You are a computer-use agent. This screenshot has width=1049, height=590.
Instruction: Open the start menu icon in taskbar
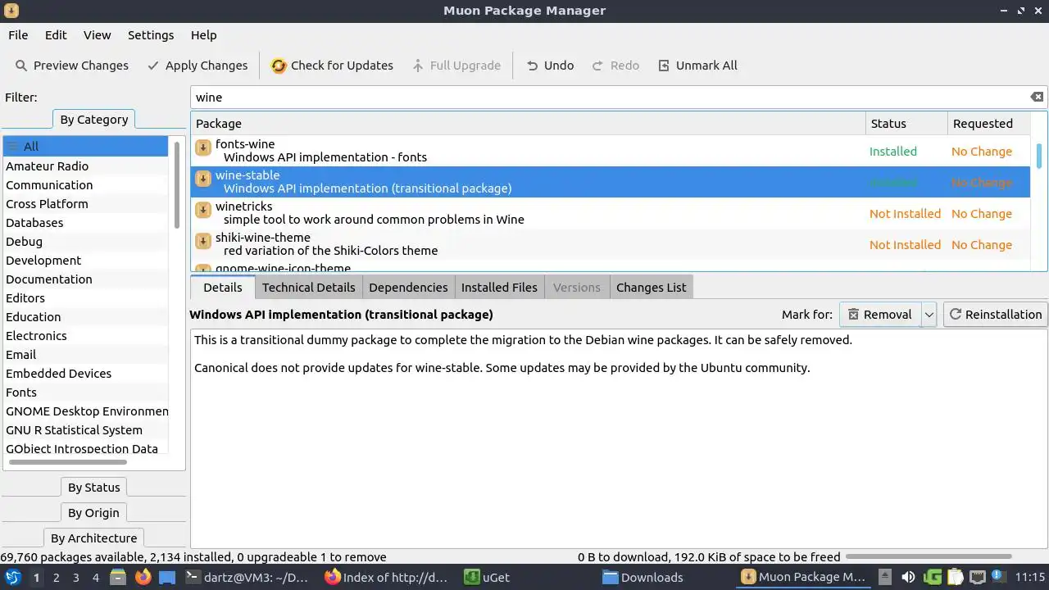tap(13, 577)
